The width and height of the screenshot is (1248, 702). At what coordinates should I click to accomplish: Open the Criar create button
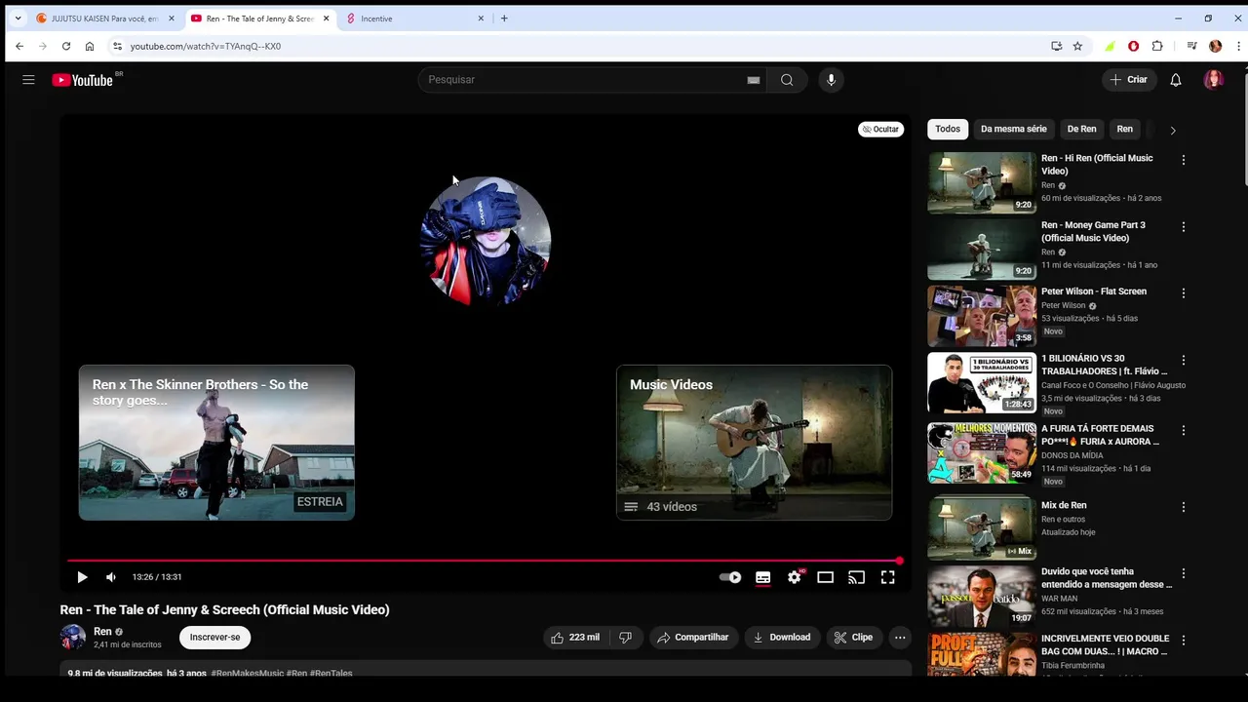pos(1129,80)
